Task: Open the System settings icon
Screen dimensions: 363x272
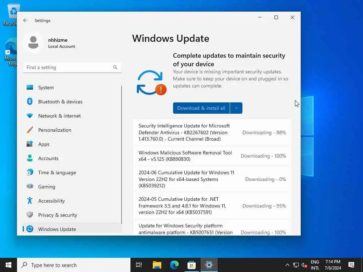Action: click(x=30, y=87)
